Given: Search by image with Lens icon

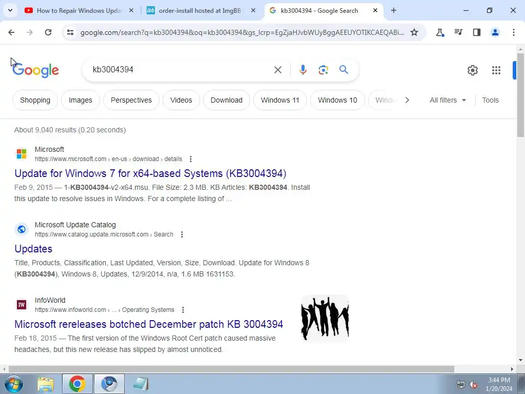Looking at the screenshot, I should [x=323, y=70].
